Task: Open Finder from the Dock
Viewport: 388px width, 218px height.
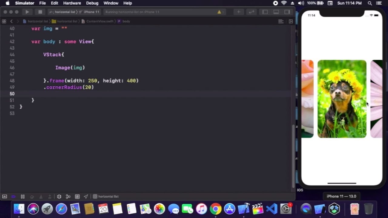Action: (x=19, y=209)
